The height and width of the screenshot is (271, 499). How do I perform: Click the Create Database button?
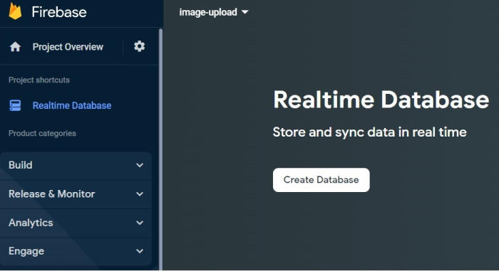tap(321, 180)
